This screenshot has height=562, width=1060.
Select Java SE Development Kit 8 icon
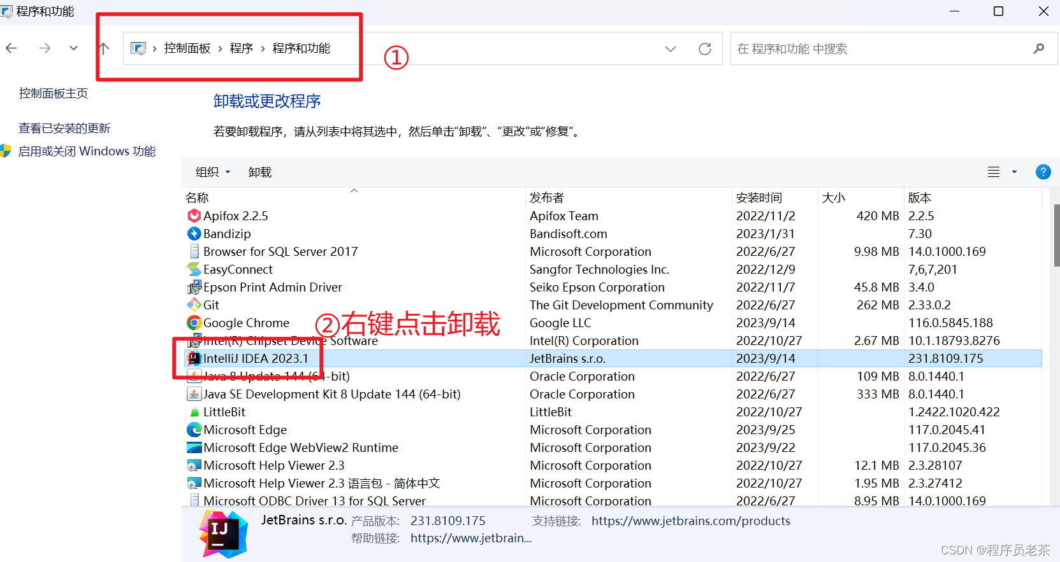tap(194, 394)
